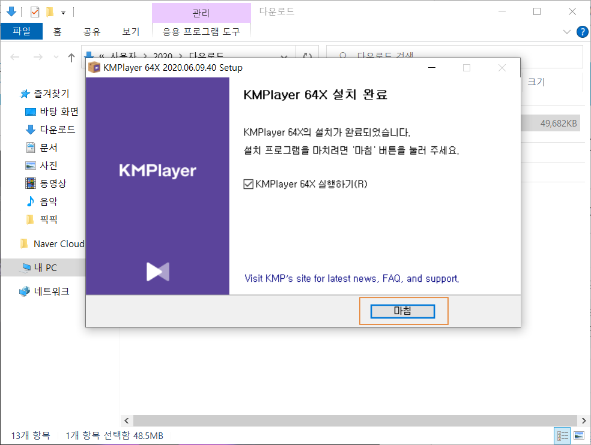Screen dimensions: 591x445
Task: Click the 음악 note icon
Action: pyautogui.click(x=31, y=202)
